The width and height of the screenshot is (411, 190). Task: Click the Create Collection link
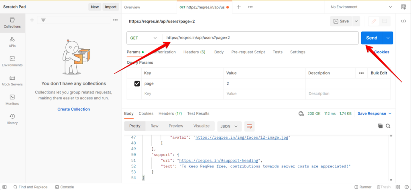click(74, 109)
